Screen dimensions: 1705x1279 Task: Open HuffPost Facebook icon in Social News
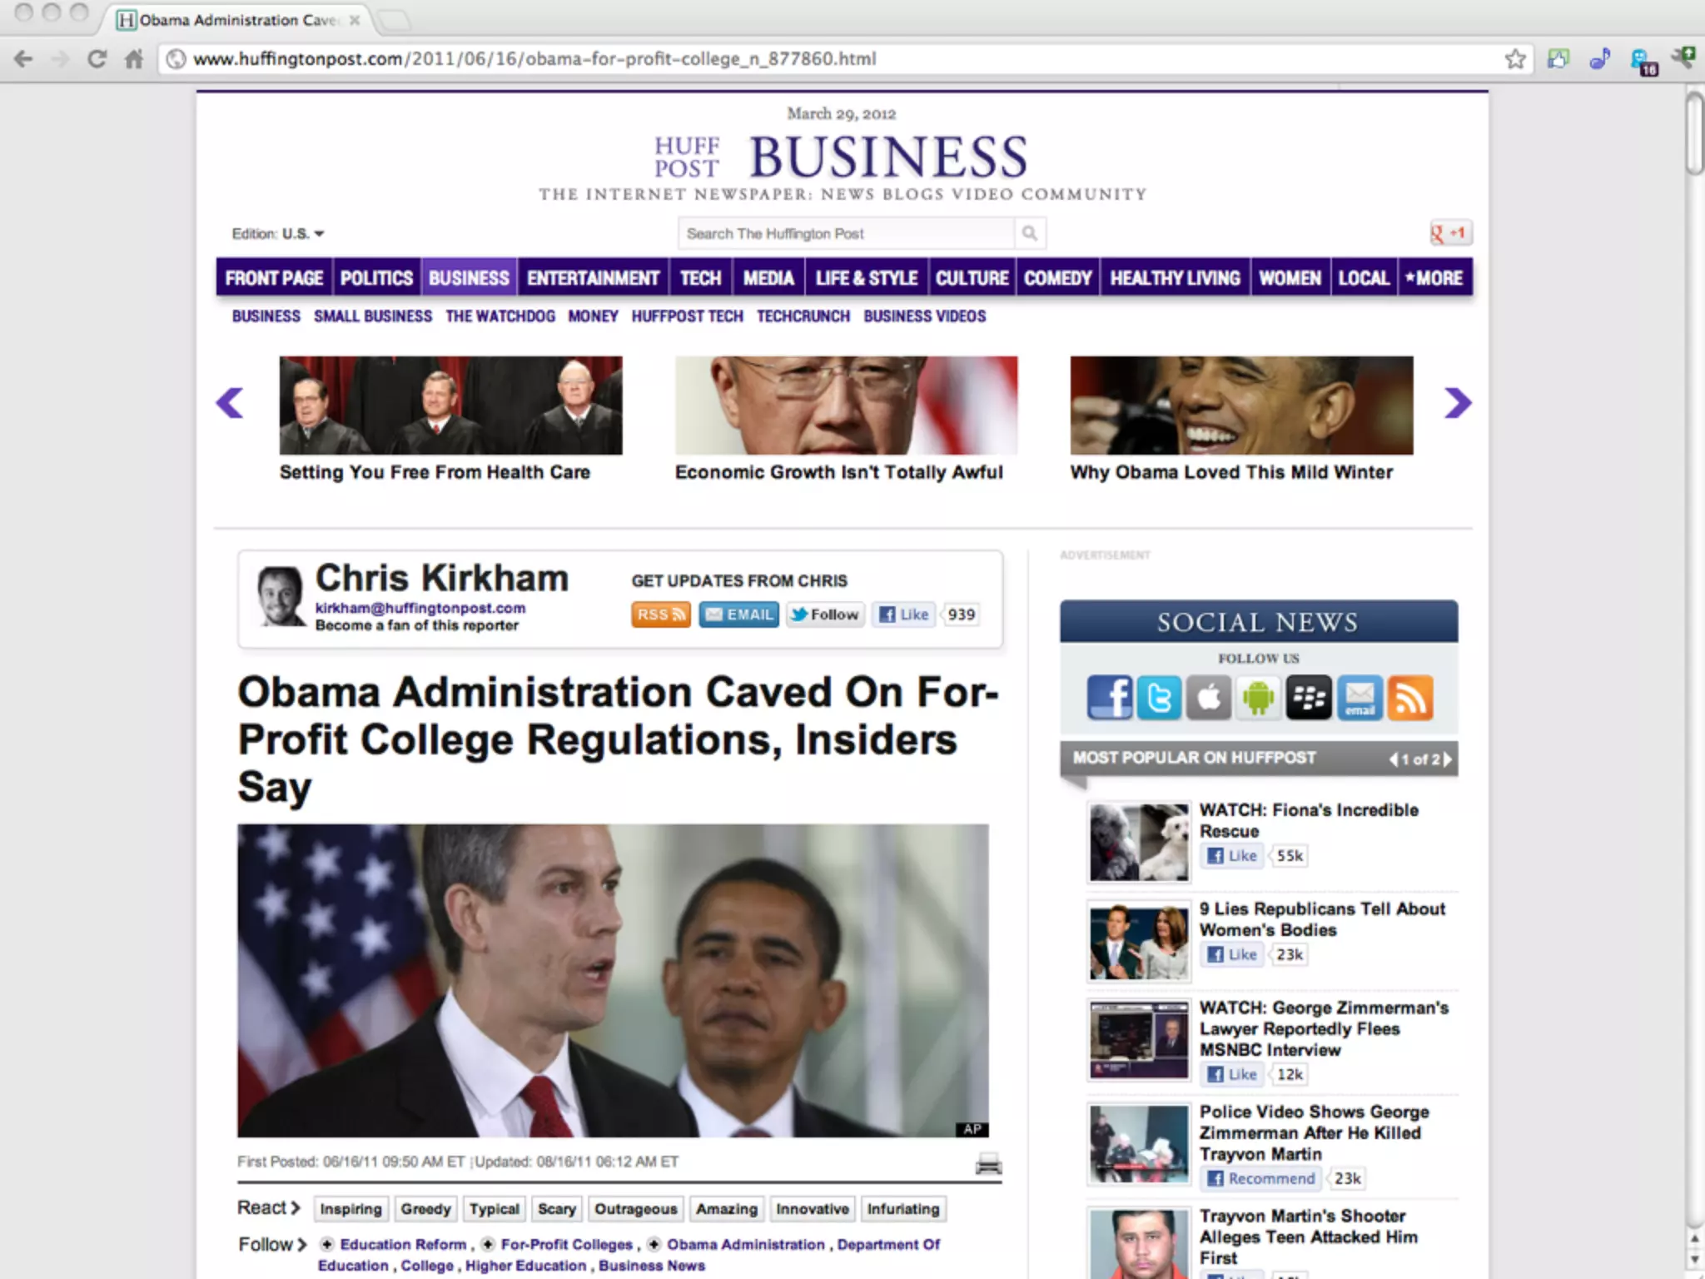pyautogui.click(x=1109, y=697)
